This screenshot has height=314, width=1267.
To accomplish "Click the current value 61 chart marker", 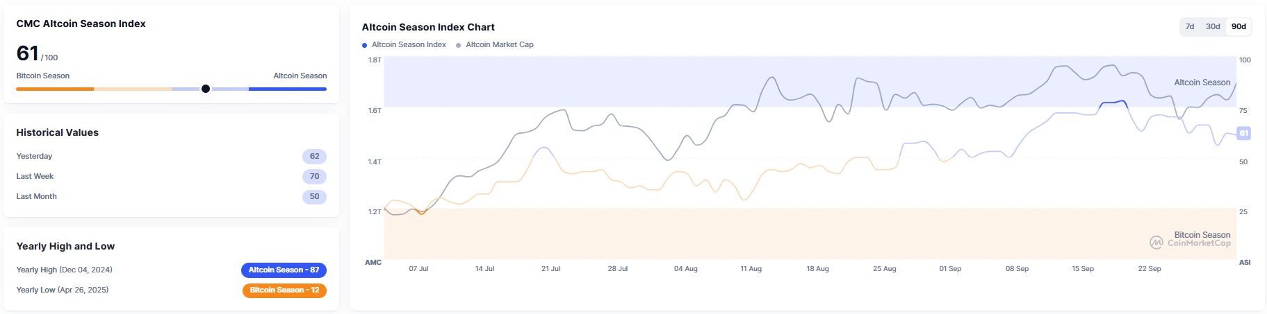I will [x=1243, y=133].
